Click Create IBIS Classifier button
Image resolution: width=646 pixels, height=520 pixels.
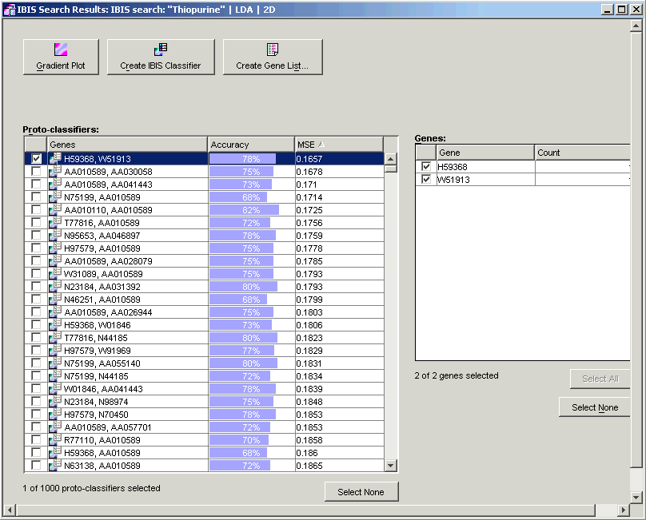tap(161, 57)
